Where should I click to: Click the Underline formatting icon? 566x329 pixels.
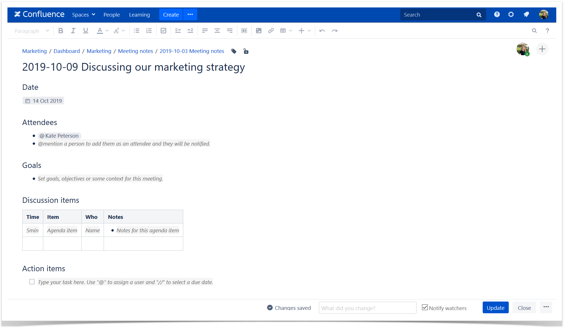(x=85, y=30)
